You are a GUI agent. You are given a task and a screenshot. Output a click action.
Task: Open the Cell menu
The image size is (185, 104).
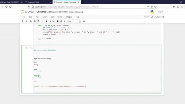pos(52,17)
